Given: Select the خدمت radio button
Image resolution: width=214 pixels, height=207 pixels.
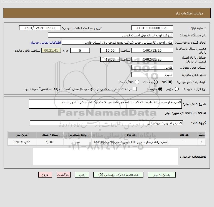Looking at the screenshot, I should click(156, 82).
